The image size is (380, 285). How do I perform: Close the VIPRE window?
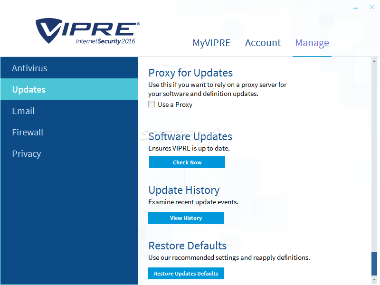click(x=372, y=7)
